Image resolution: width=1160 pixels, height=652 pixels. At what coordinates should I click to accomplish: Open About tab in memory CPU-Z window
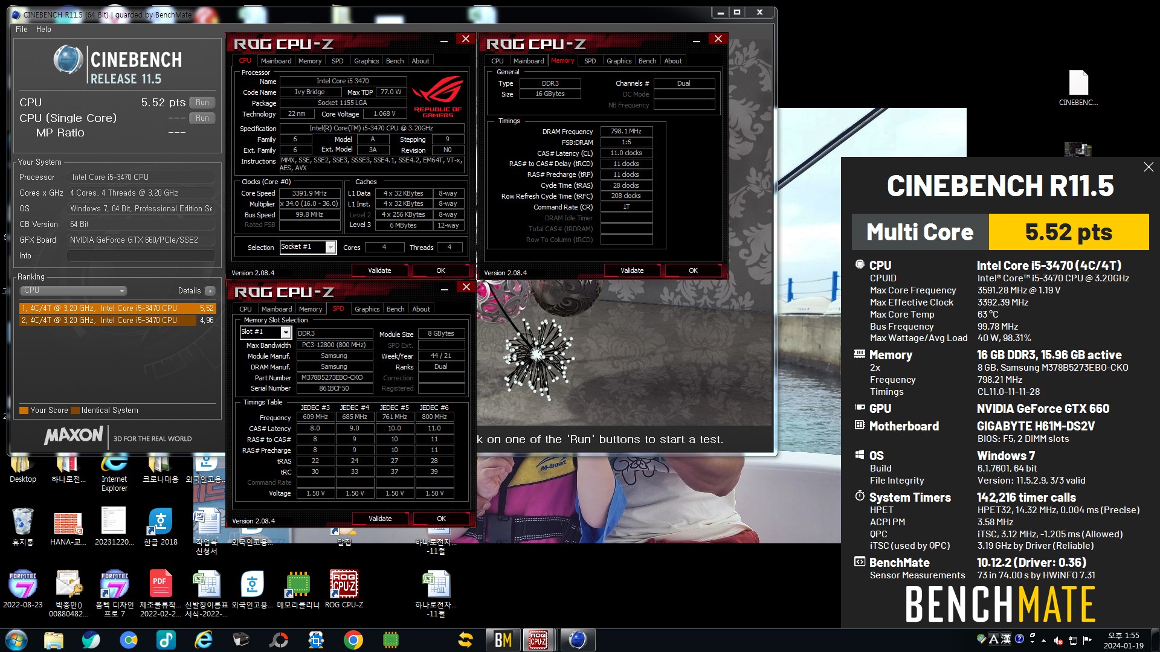click(x=673, y=61)
